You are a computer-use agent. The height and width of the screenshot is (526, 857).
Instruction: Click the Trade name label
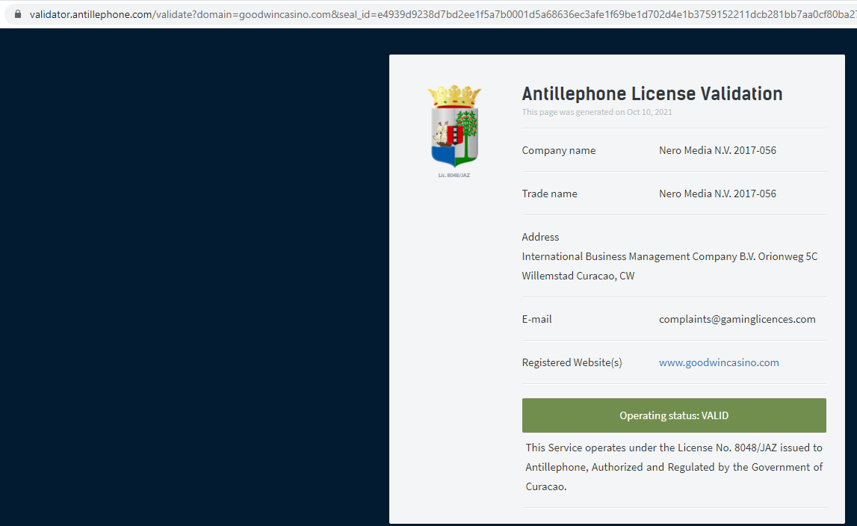pos(549,194)
